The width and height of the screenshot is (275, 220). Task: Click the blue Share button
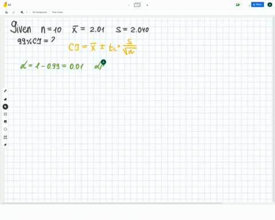pos(257,5)
